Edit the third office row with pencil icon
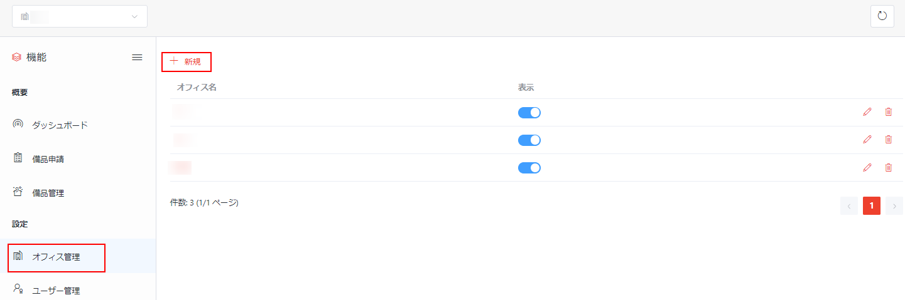The image size is (905, 300). point(867,167)
